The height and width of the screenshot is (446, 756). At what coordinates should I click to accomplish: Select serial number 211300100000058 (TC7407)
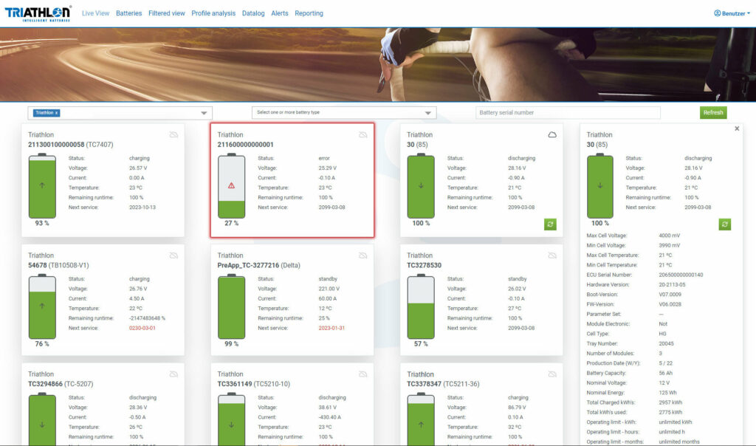pos(70,145)
